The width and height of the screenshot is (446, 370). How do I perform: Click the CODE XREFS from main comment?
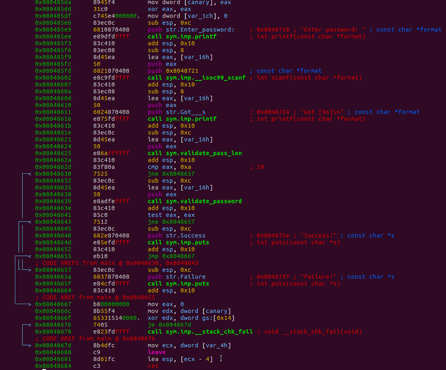pos(117,263)
